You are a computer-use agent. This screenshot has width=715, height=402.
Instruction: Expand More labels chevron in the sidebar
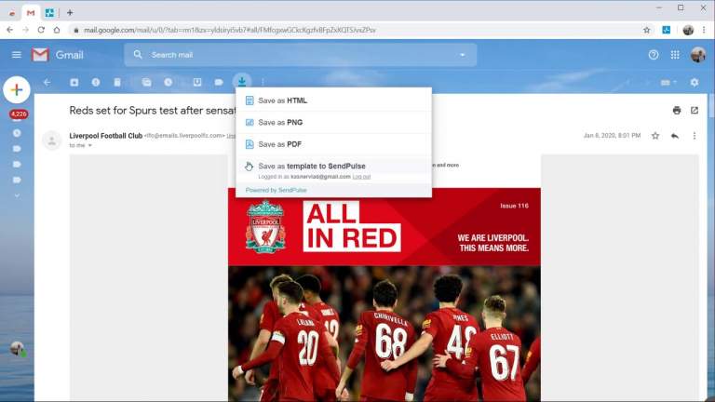(x=17, y=195)
